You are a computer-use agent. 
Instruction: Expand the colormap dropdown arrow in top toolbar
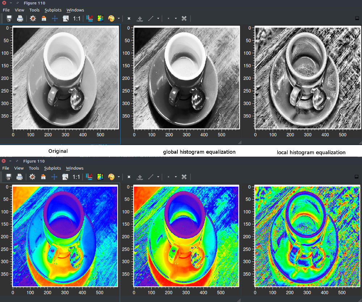tap(119, 18)
